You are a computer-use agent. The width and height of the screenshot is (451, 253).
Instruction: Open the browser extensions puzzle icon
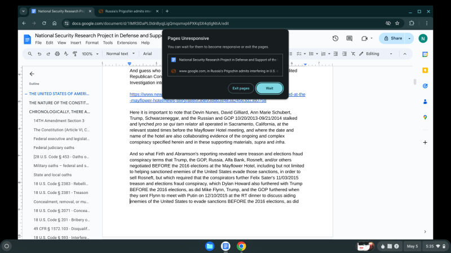coord(412,23)
